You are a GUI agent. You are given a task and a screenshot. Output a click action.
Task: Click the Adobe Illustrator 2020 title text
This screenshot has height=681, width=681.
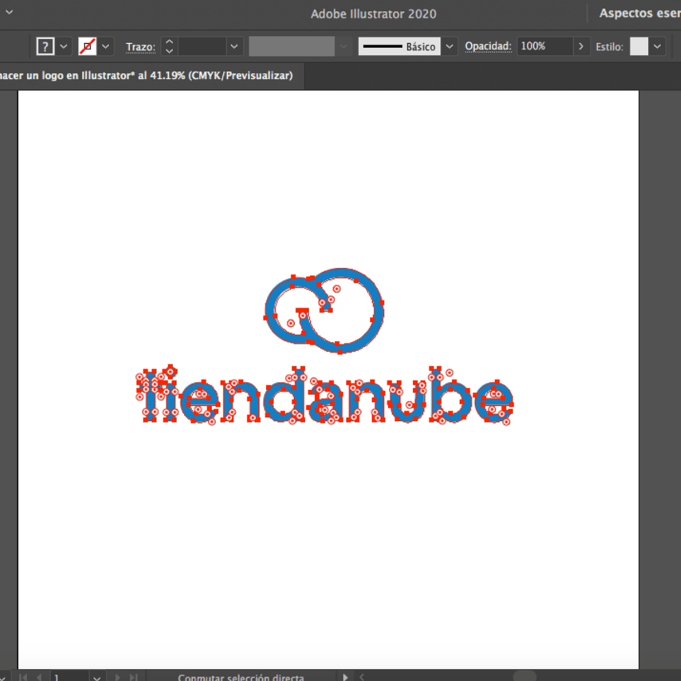coord(373,14)
